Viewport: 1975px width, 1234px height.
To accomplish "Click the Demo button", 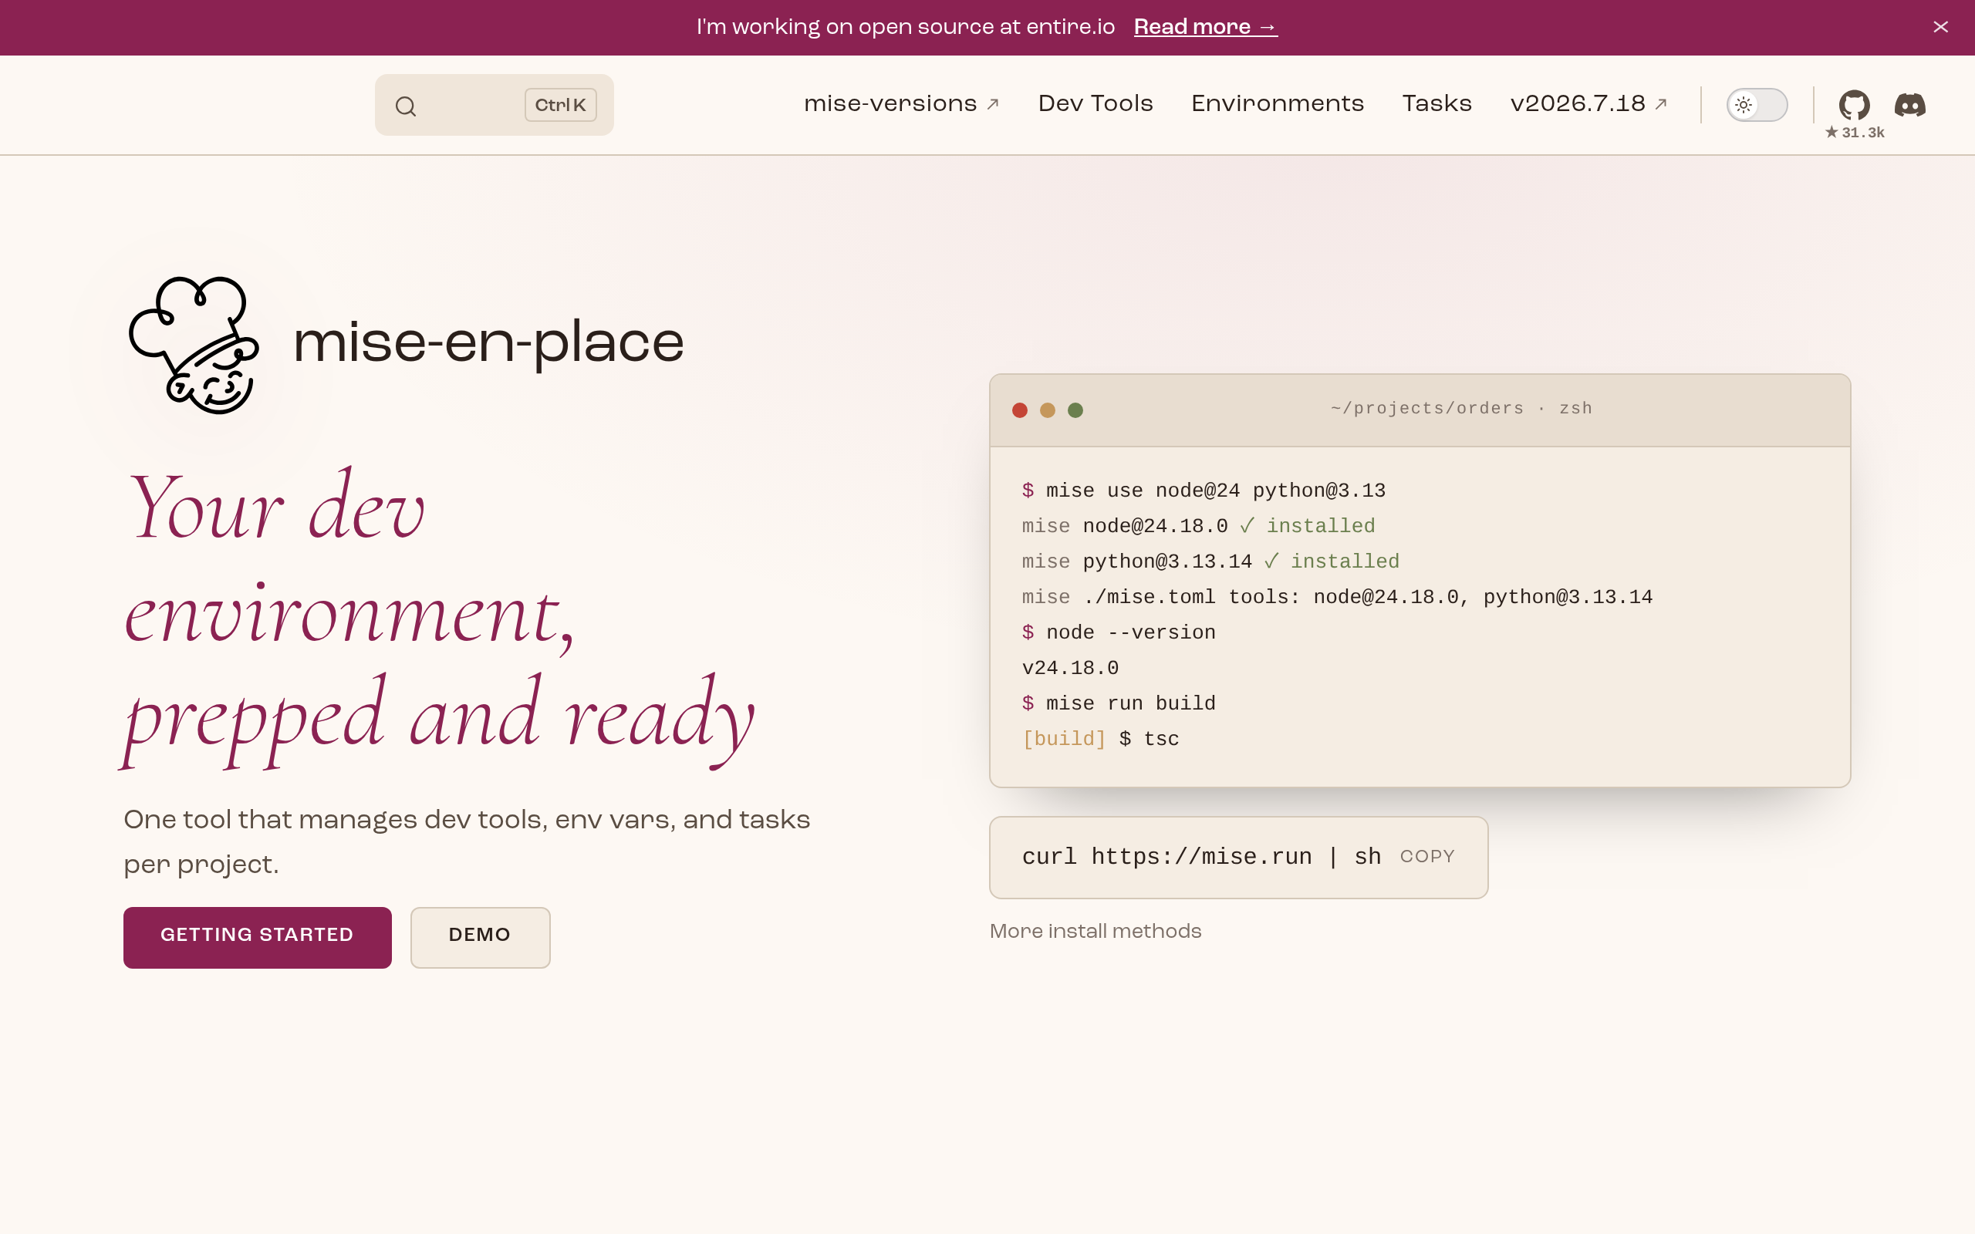I will tap(480, 937).
